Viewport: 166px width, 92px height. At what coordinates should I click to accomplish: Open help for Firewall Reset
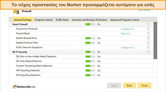pos(148,33)
